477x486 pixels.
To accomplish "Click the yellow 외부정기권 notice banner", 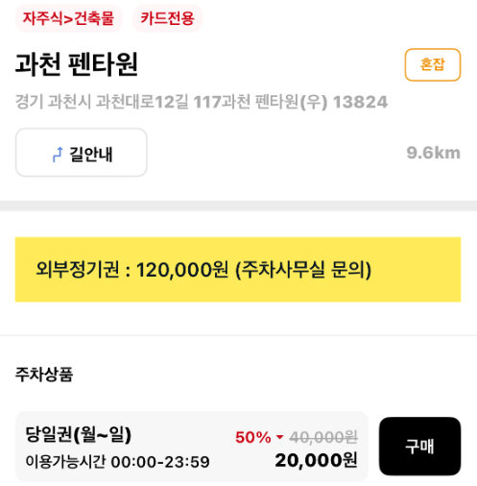I will [238, 269].
